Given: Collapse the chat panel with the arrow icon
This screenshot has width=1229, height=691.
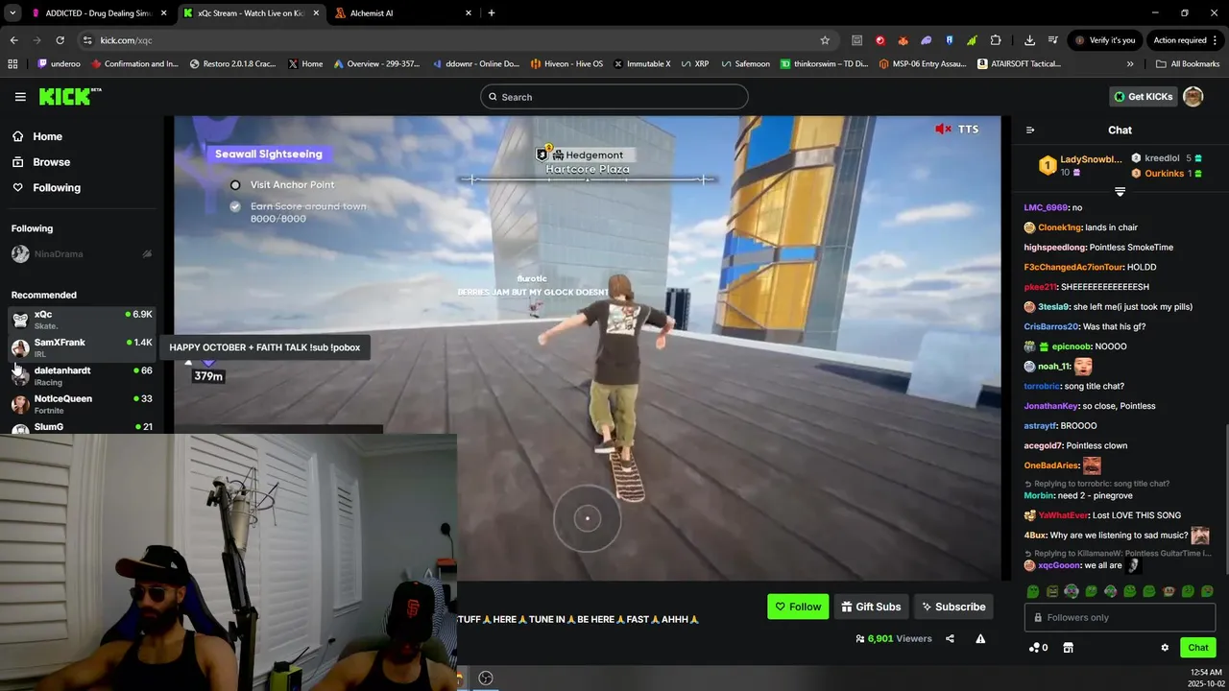Looking at the screenshot, I should [1030, 130].
